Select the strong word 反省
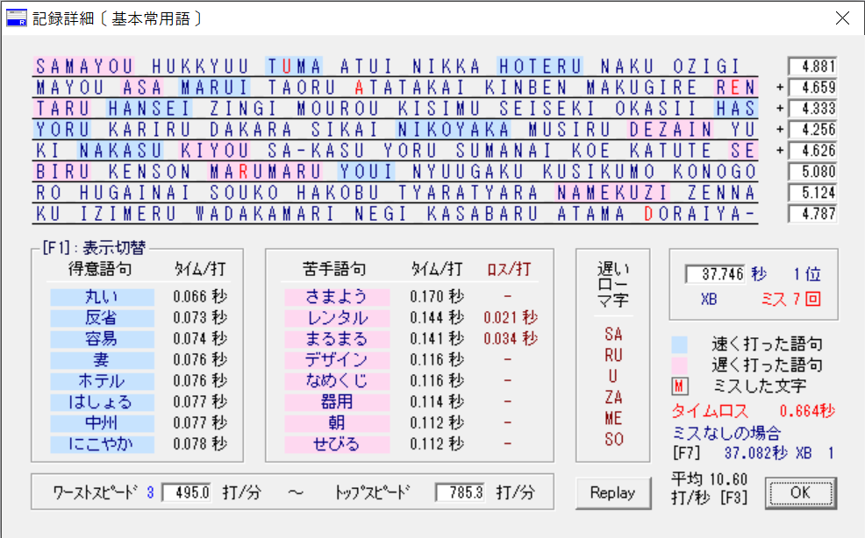 (102, 317)
